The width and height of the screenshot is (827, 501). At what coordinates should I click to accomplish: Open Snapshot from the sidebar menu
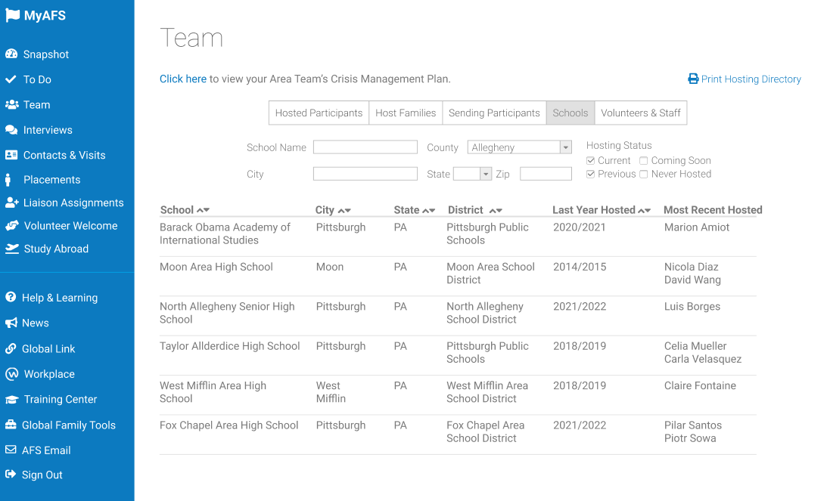(x=46, y=54)
